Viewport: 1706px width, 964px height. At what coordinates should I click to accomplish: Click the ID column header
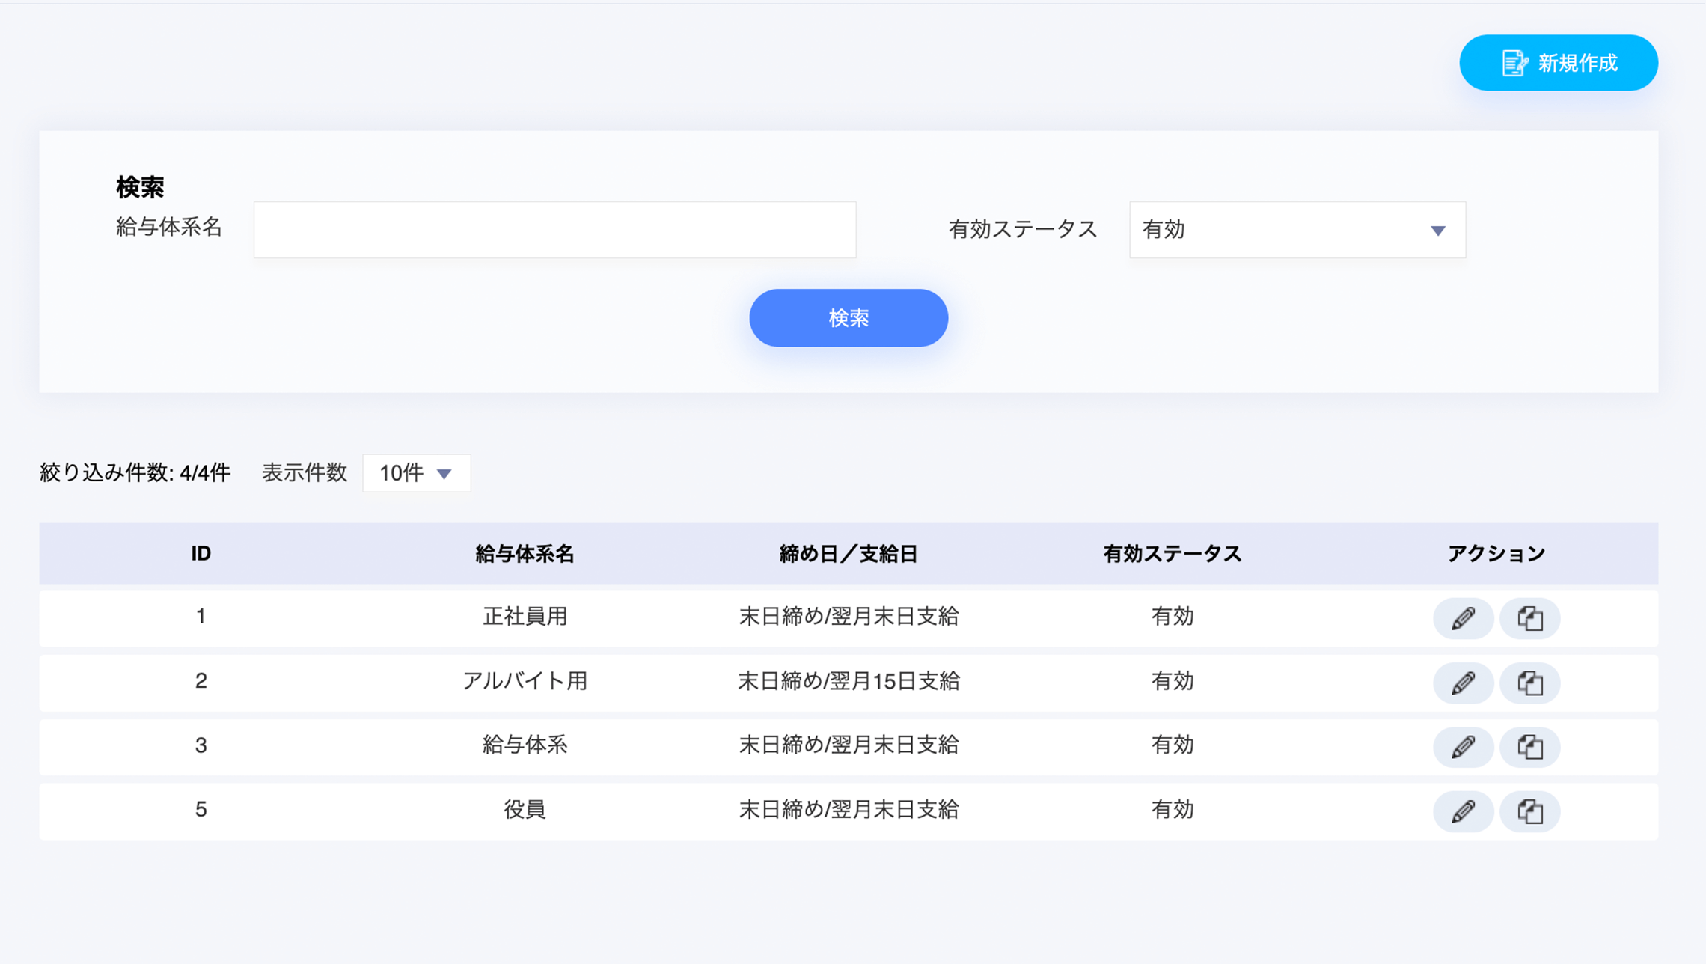tap(201, 554)
